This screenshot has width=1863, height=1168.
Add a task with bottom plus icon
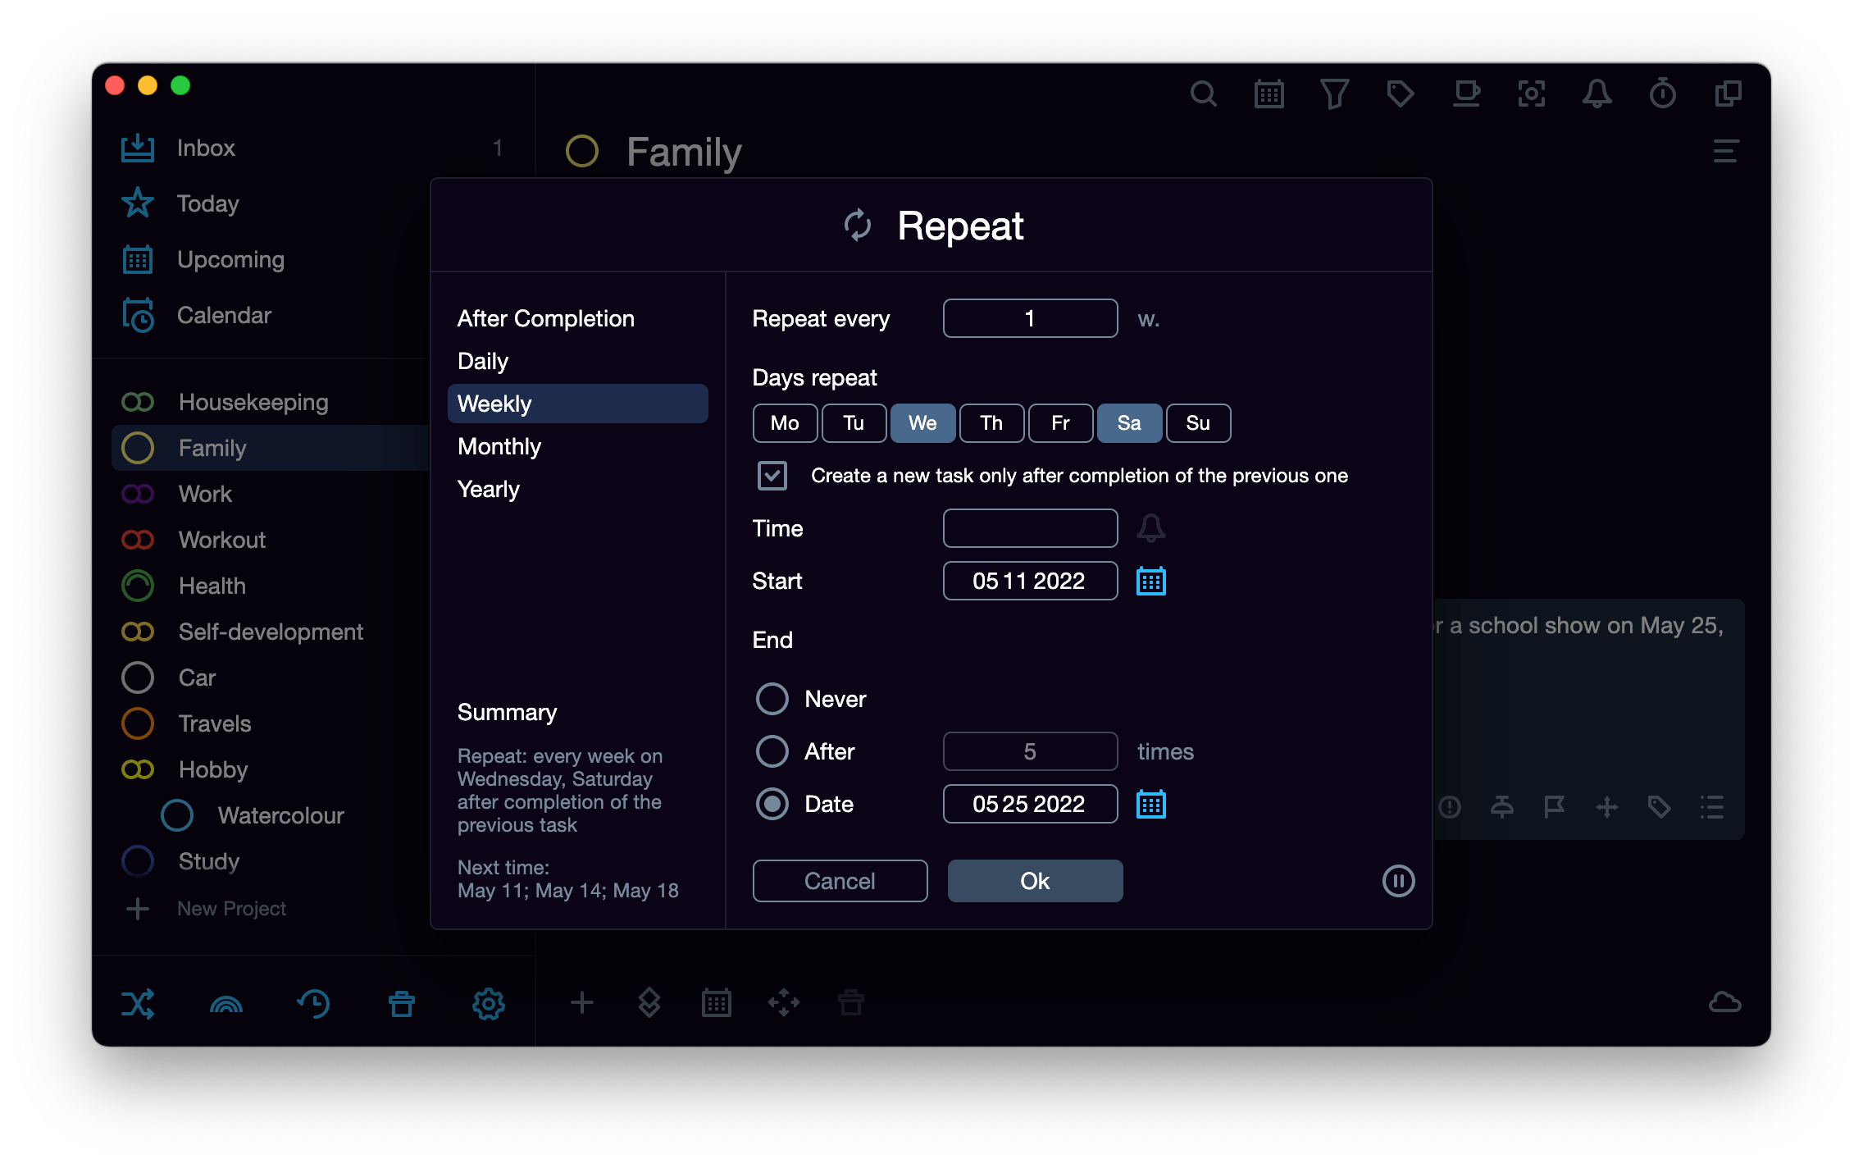(x=581, y=1002)
